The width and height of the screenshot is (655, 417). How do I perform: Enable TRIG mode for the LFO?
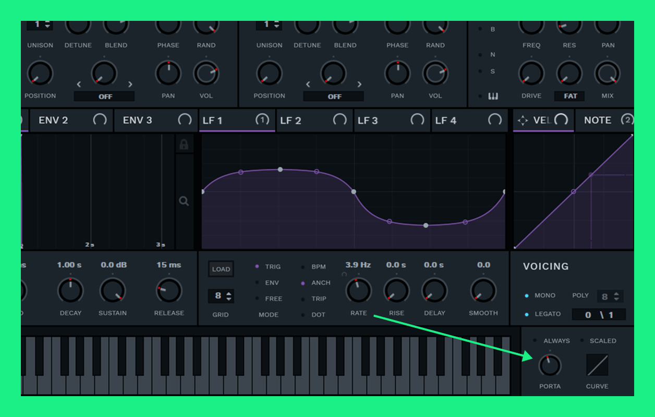point(257,266)
